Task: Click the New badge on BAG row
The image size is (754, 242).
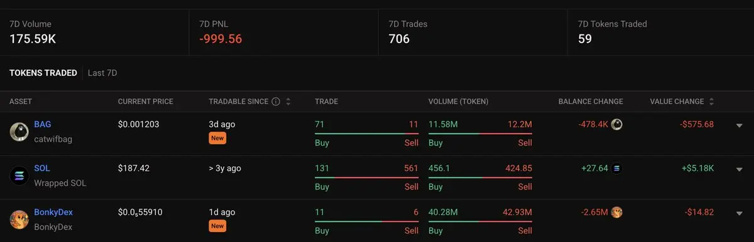Action: 217,138
